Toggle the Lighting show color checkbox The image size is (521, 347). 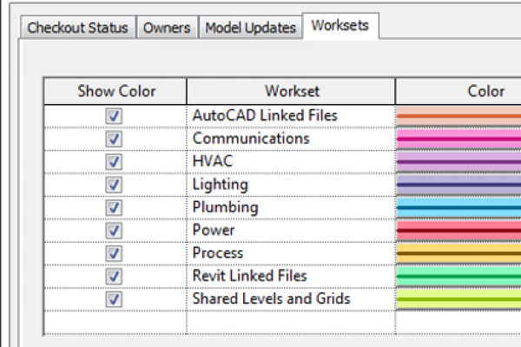pos(114,185)
